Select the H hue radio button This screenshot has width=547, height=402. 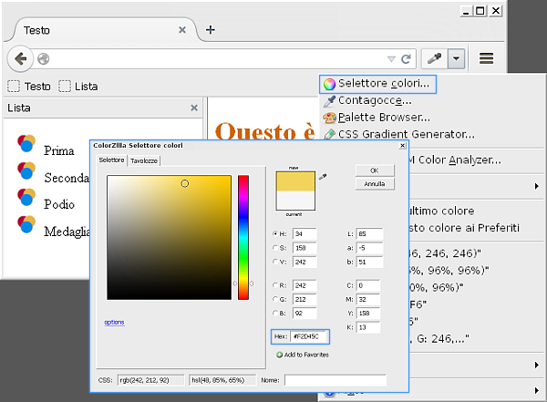[x=277, y=233]
